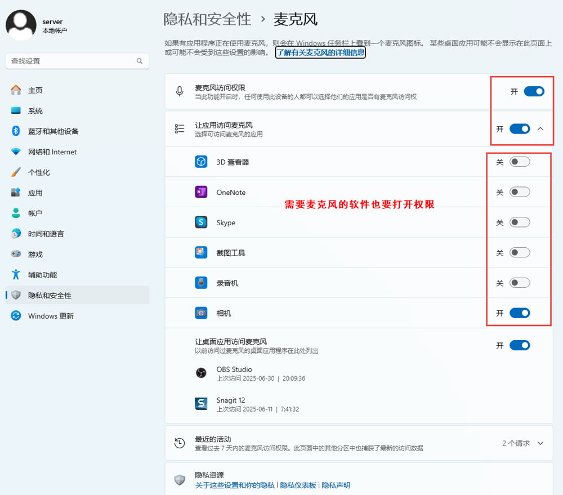This screenshot has height=495, width=563.
Task: Click Snagit 12 上次访问 2025-06-11 text
Action: pyautogui.click(x=257, y=409)
